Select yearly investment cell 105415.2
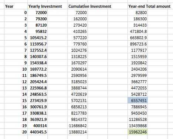The width and height of the screenshot is (173, 139). [37, 38]
